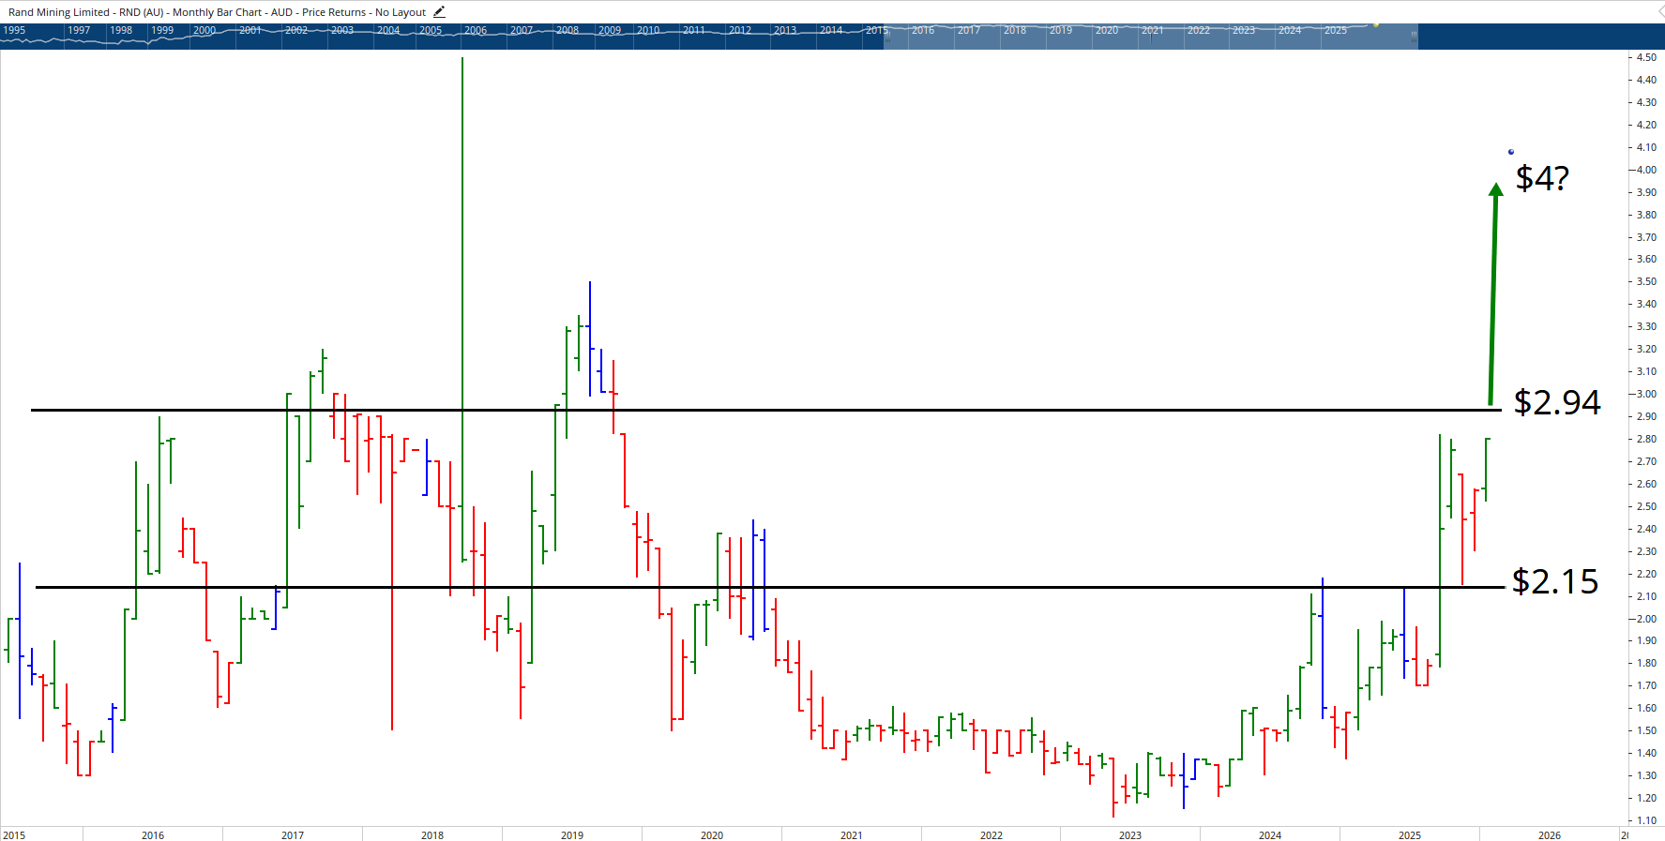This screenshot has width=1665, height=841.
Task: Click the 2018 label on bottom time axis
Action: [432, 834]
